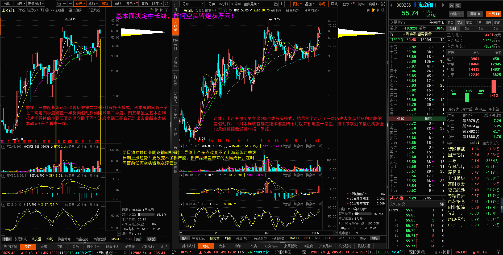Open 股吧 tab under left chart
The image size is (503, 255).
click(28, 247)
